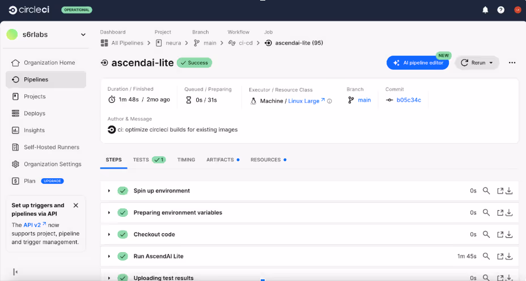
Task: Open the notifications bell
Action: pyautogui.click(x=485, y=10)
